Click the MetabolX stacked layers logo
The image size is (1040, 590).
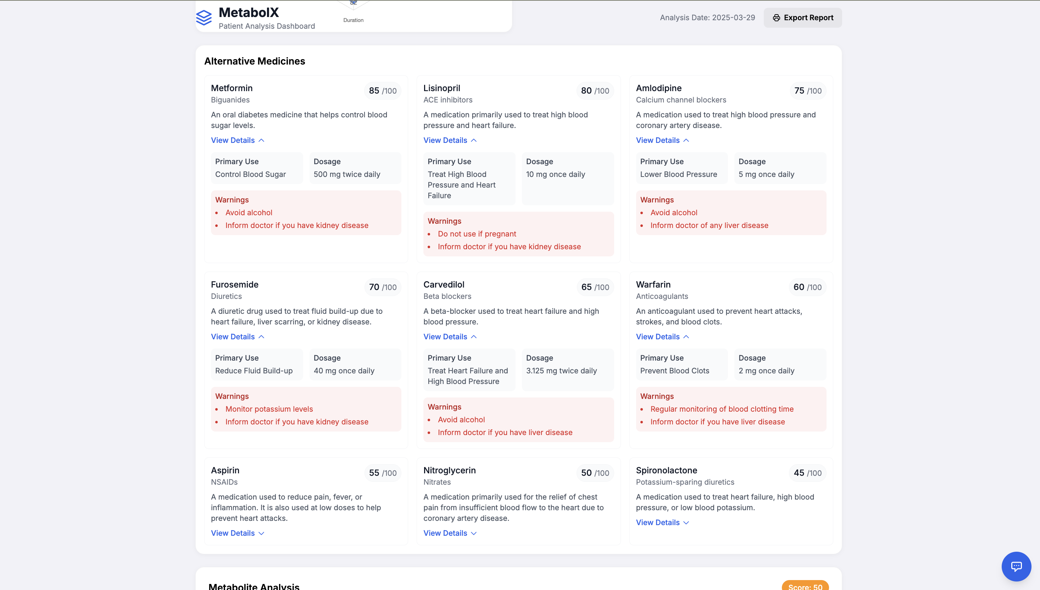(x=204, y=17)
